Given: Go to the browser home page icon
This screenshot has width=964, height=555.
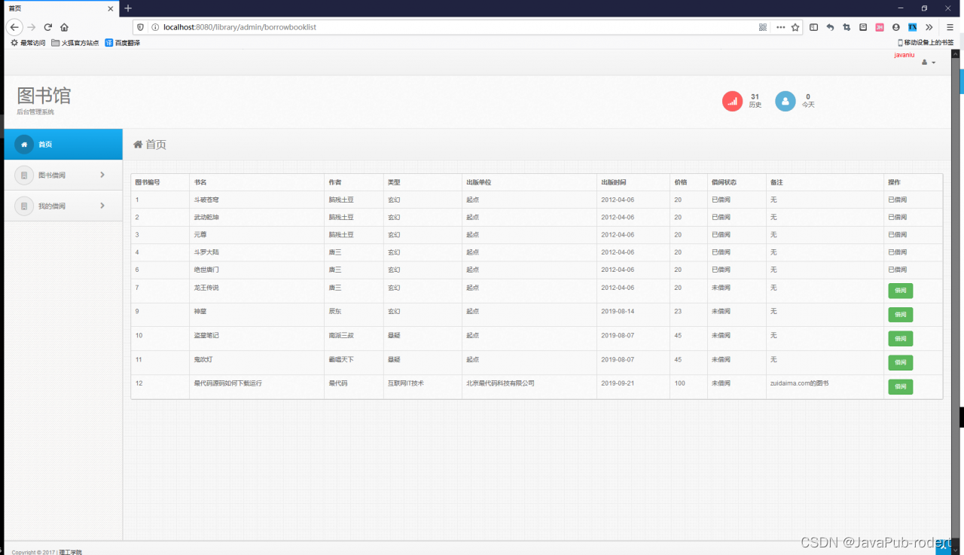Looking at the screenshot, I should 64,27.
